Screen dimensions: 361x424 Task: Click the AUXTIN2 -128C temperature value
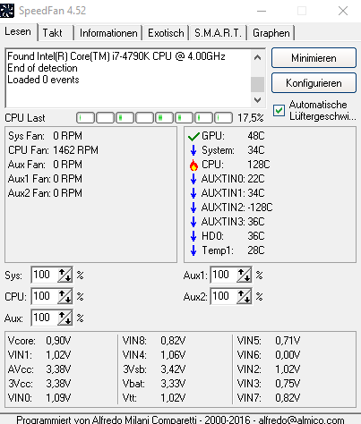pyautogui.click(x=260, y=208)
